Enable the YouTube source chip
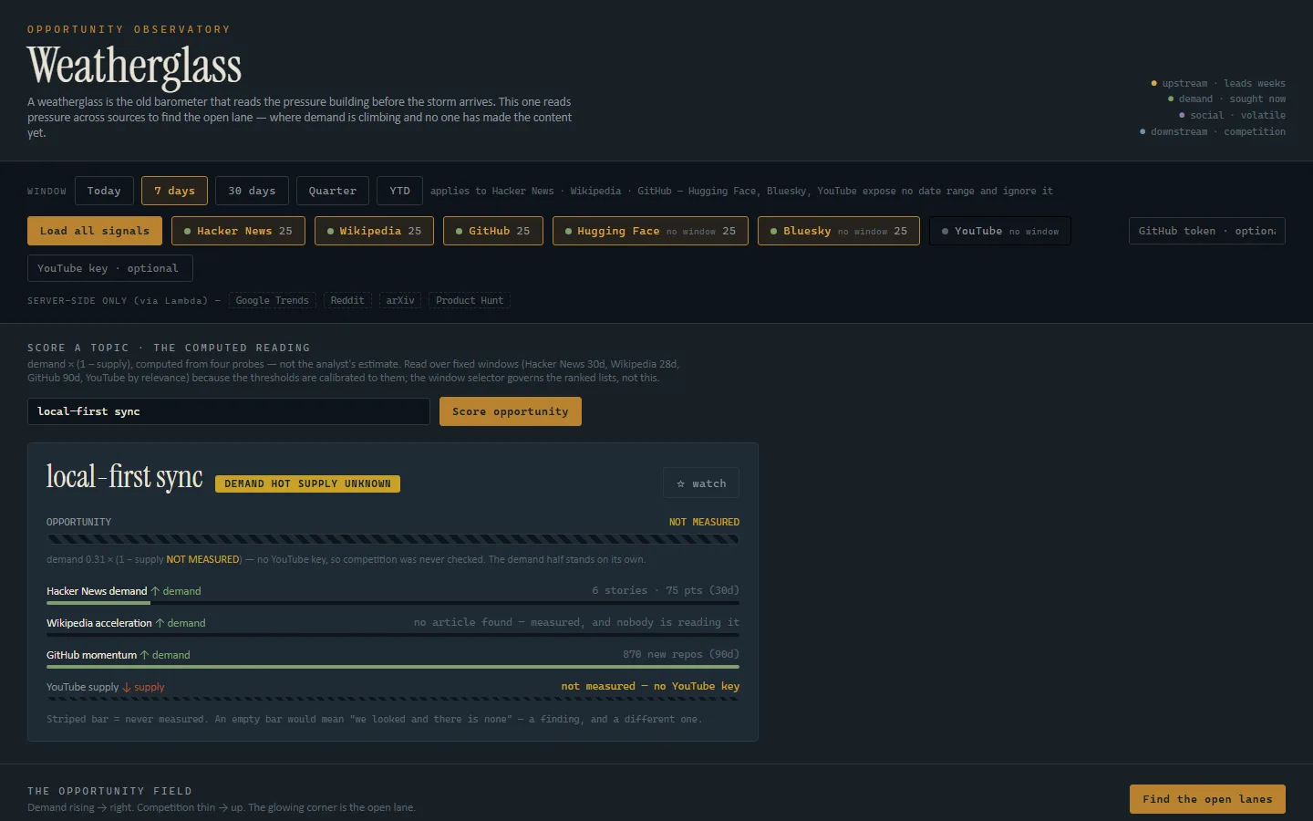Viewport: 1313px width, 821px height. (1000, 231)
